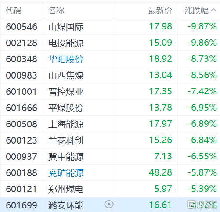This screenshot has width=220, height=212.
Task: Click the change value -6.84%
Action: click(202, 140)
